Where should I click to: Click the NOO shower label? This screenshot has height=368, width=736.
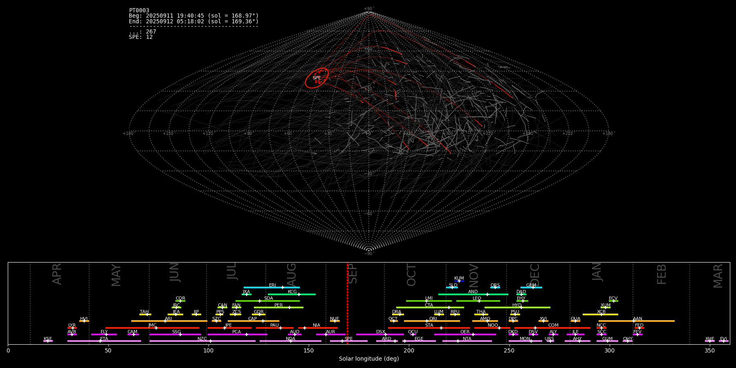click(x=493, y=325)
